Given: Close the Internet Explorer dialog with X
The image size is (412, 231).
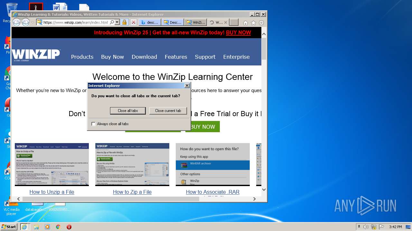Looking at the screenshot, I should coord(187,86).
